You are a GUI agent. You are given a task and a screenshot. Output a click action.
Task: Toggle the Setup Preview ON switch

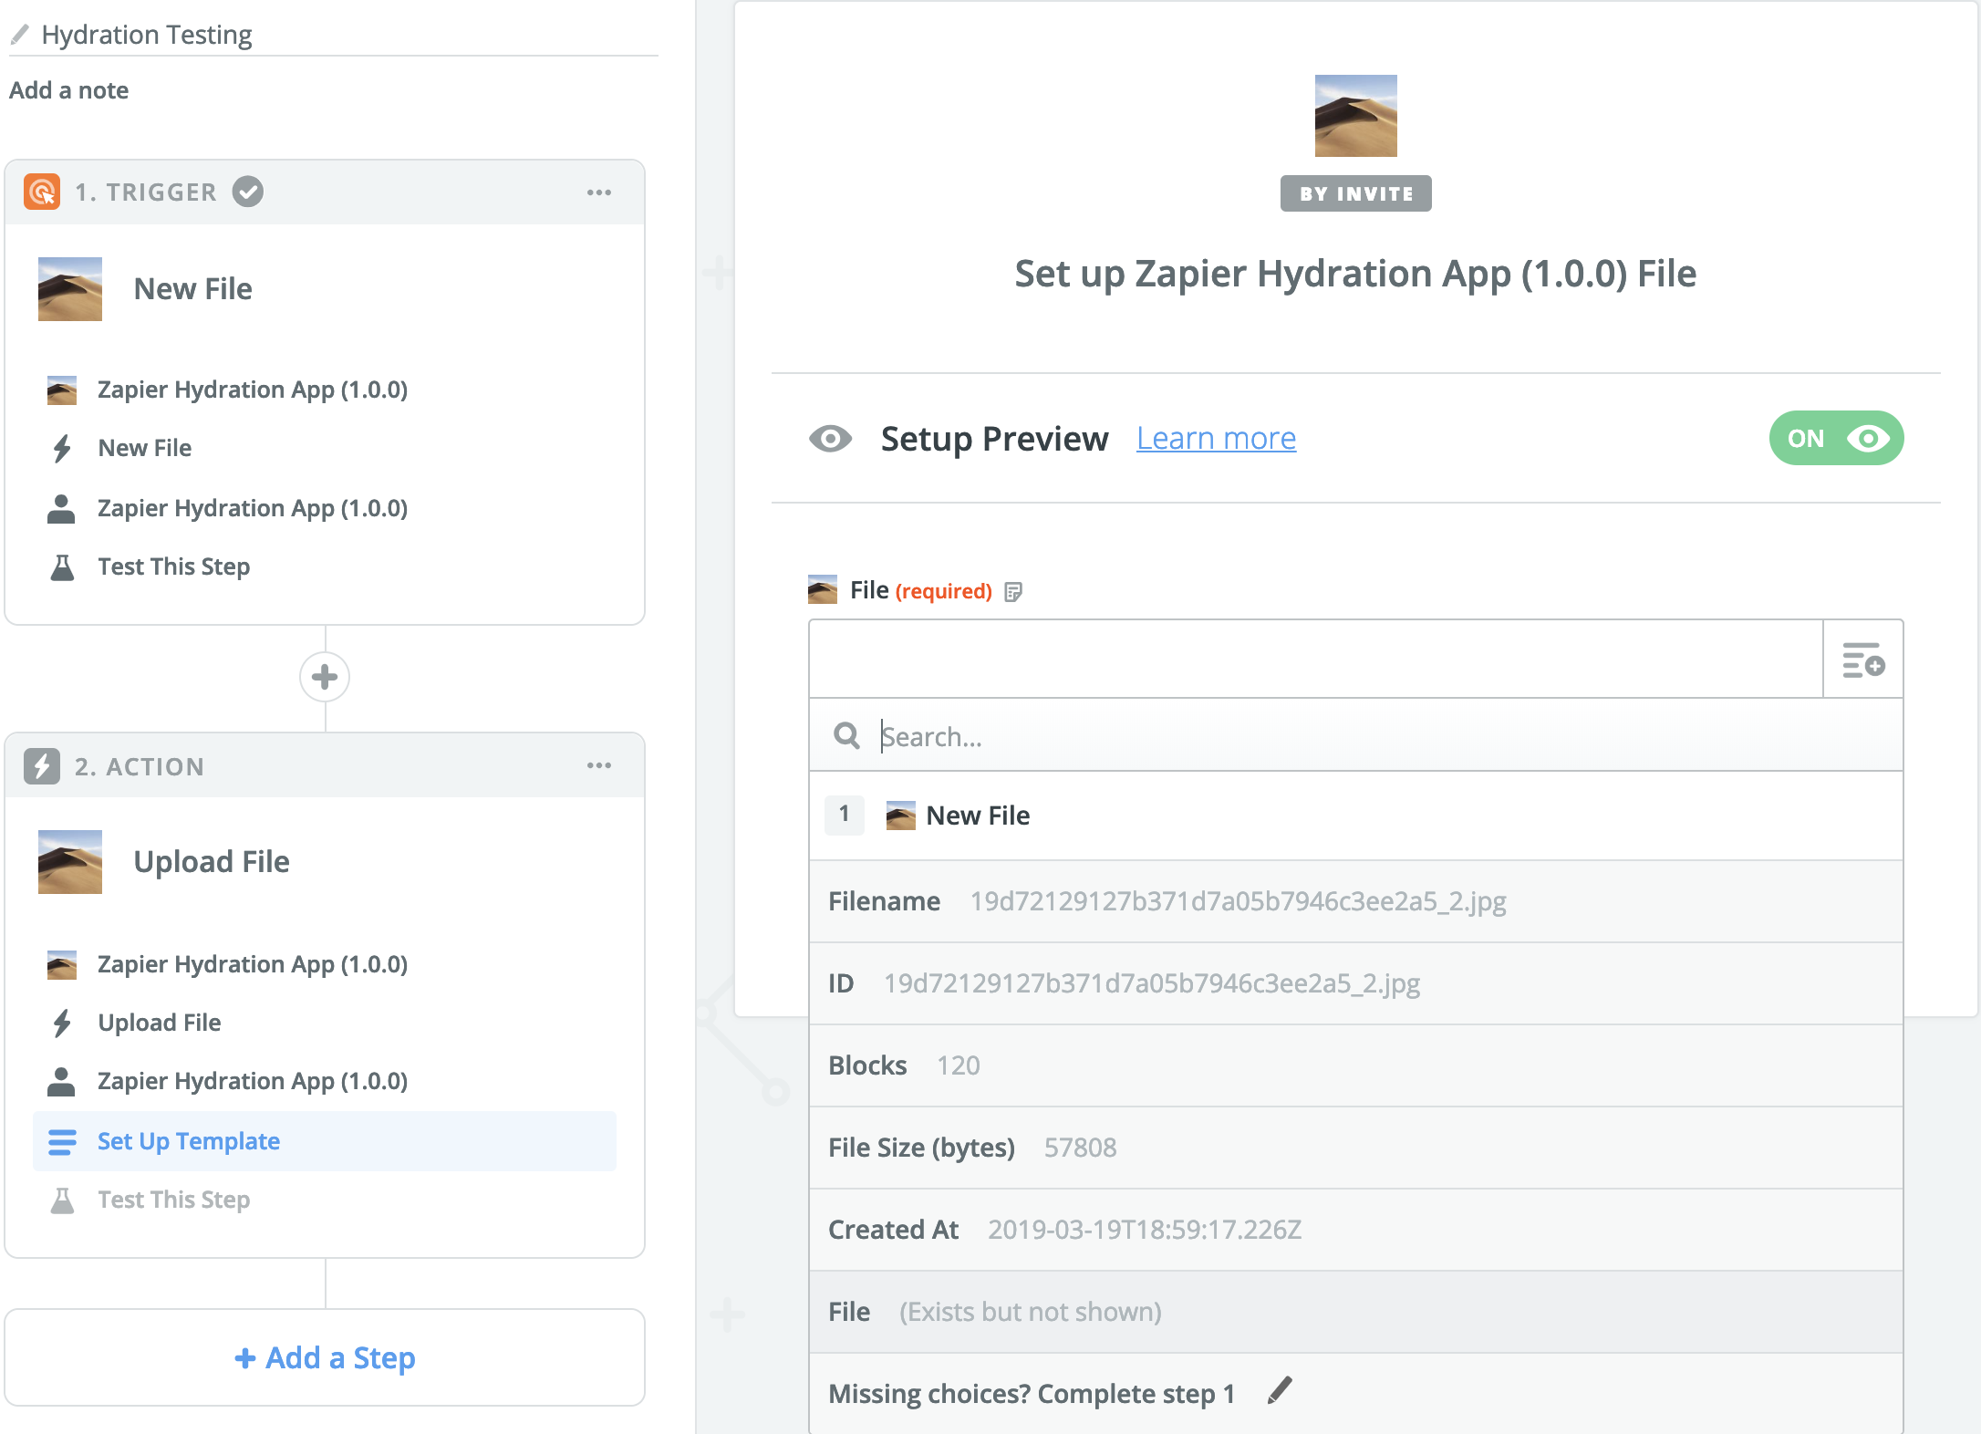tap(1836, 439)
